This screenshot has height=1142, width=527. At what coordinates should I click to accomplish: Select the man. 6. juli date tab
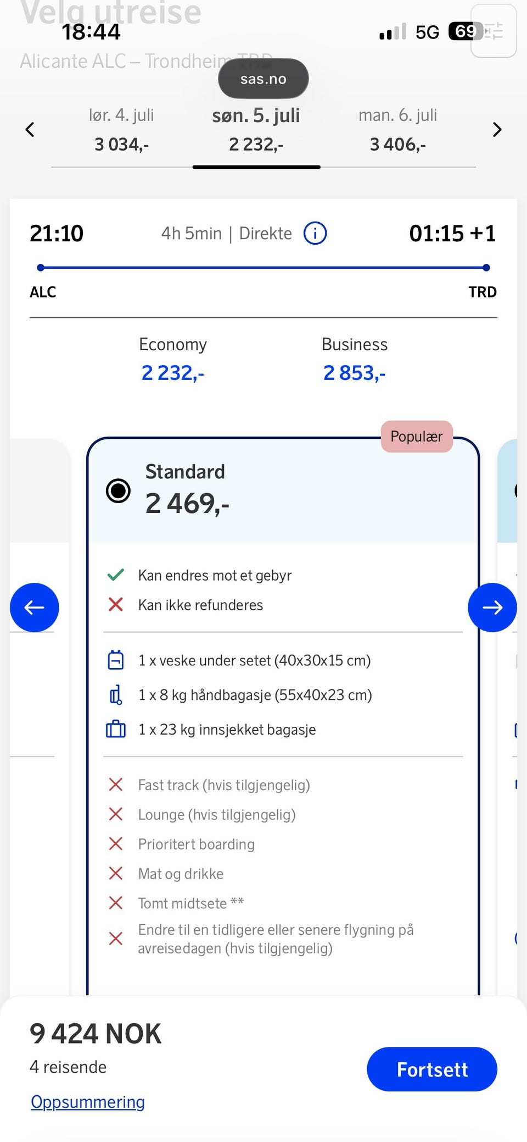click(x=398, y=130)
